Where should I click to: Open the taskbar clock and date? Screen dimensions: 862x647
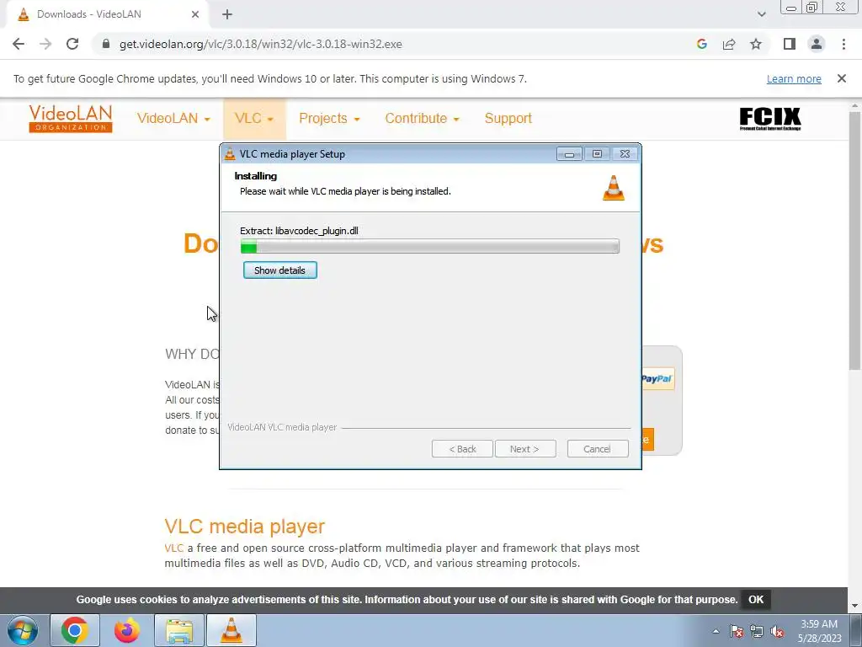click(x=819, y=631)
